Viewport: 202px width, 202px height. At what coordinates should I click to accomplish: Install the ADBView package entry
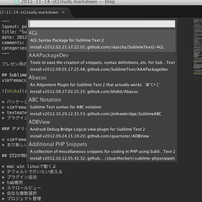(x=102, y=130)
